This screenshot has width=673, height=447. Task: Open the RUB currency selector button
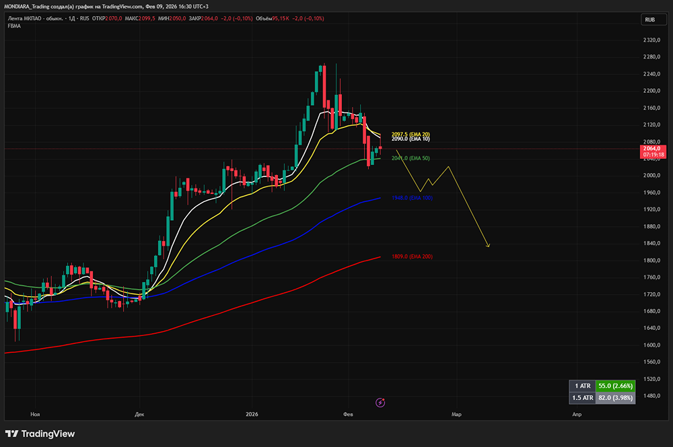tap(653, 20)
